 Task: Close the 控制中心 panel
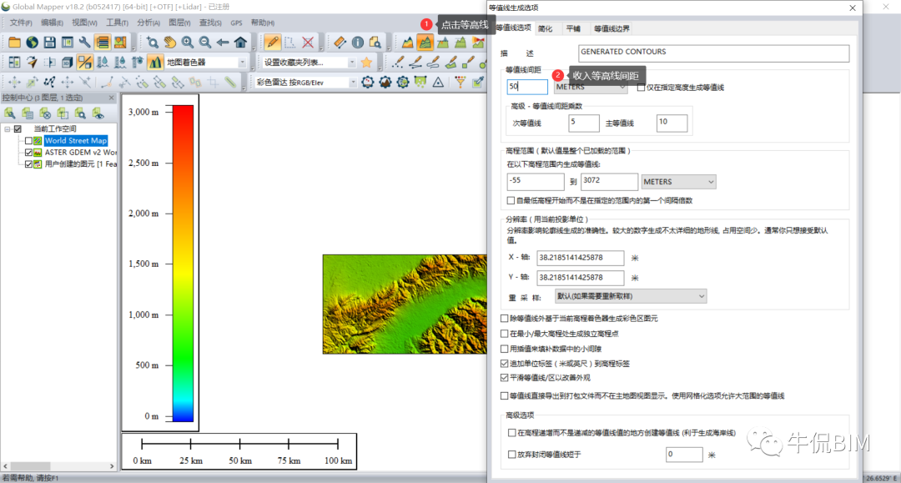pyautogui.click(x=112, y=98)
